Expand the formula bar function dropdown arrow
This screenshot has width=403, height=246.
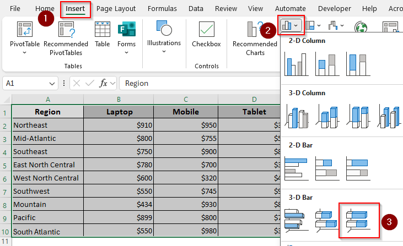pos(112,83)
